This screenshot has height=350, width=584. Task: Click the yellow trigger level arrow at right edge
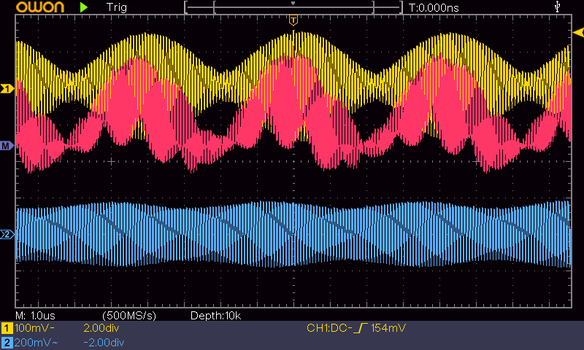click(577, 33)
